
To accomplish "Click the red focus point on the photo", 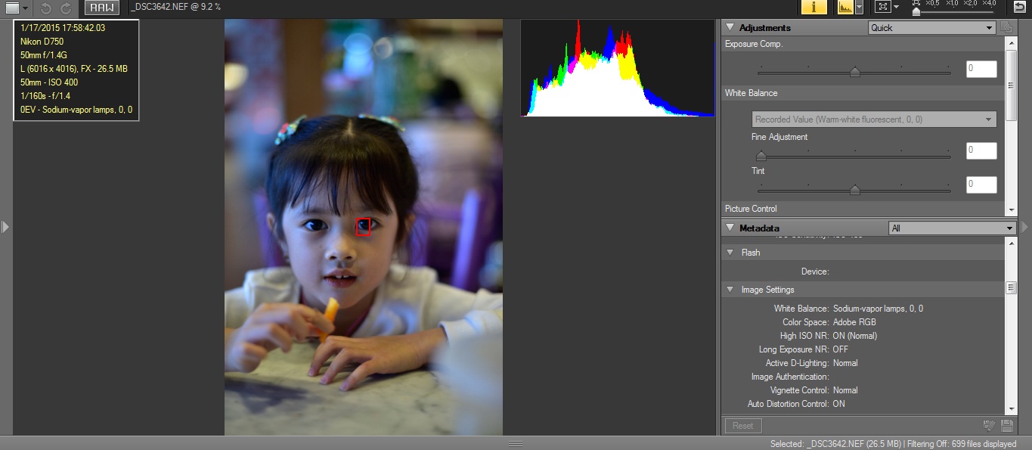I will click(363, 226).
